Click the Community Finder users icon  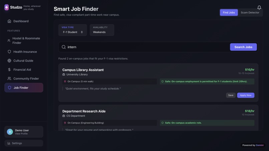pos(9,78)
